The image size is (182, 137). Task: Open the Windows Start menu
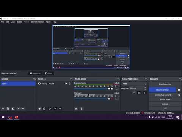pos(3,117)
